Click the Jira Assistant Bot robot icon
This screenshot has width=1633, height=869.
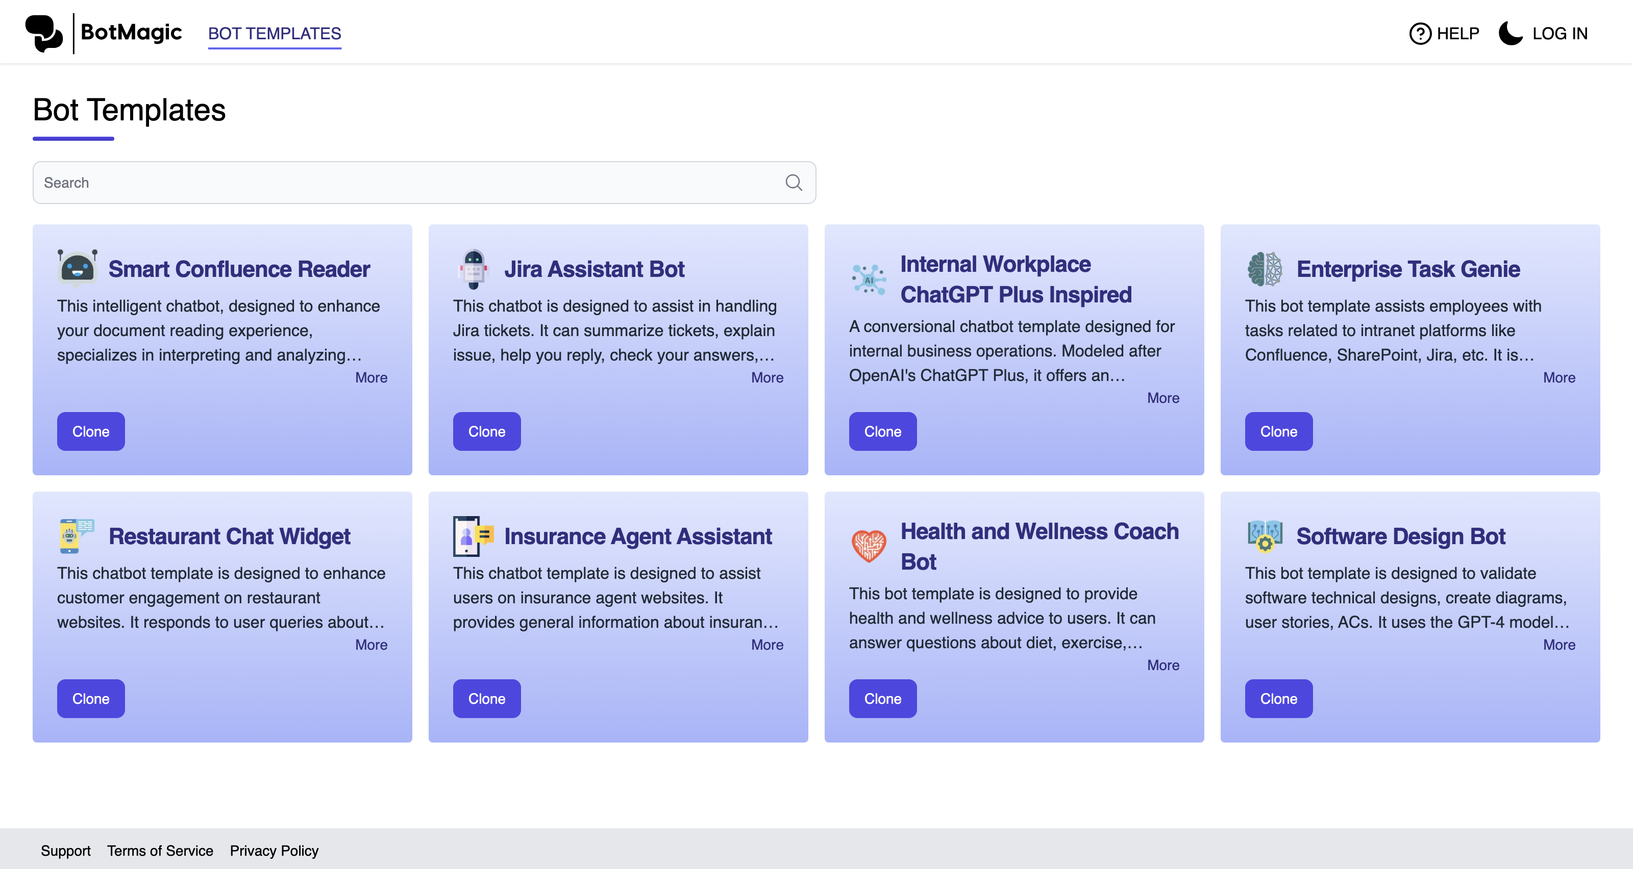tap(474, 269)
